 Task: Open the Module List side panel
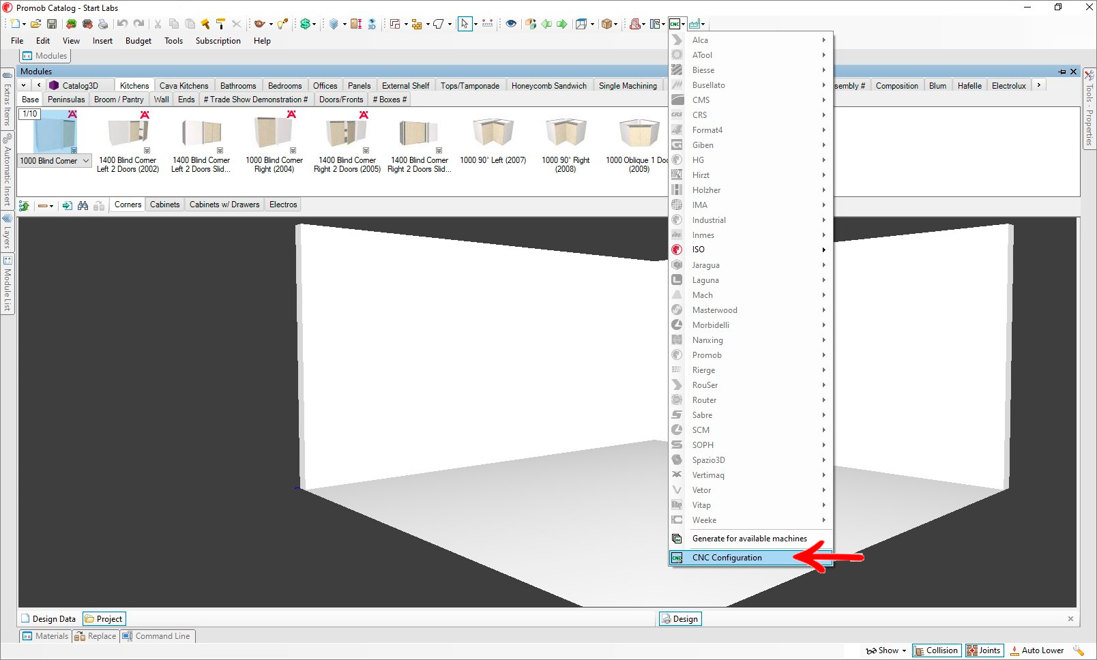[7, 284]
